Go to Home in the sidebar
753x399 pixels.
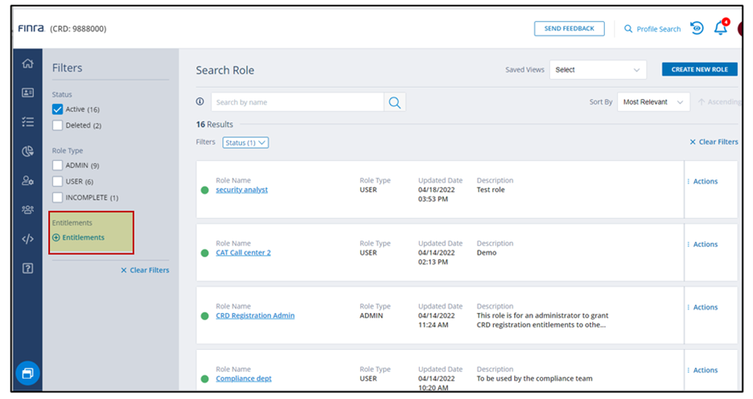pyautogui.click(x=28, y=64)
